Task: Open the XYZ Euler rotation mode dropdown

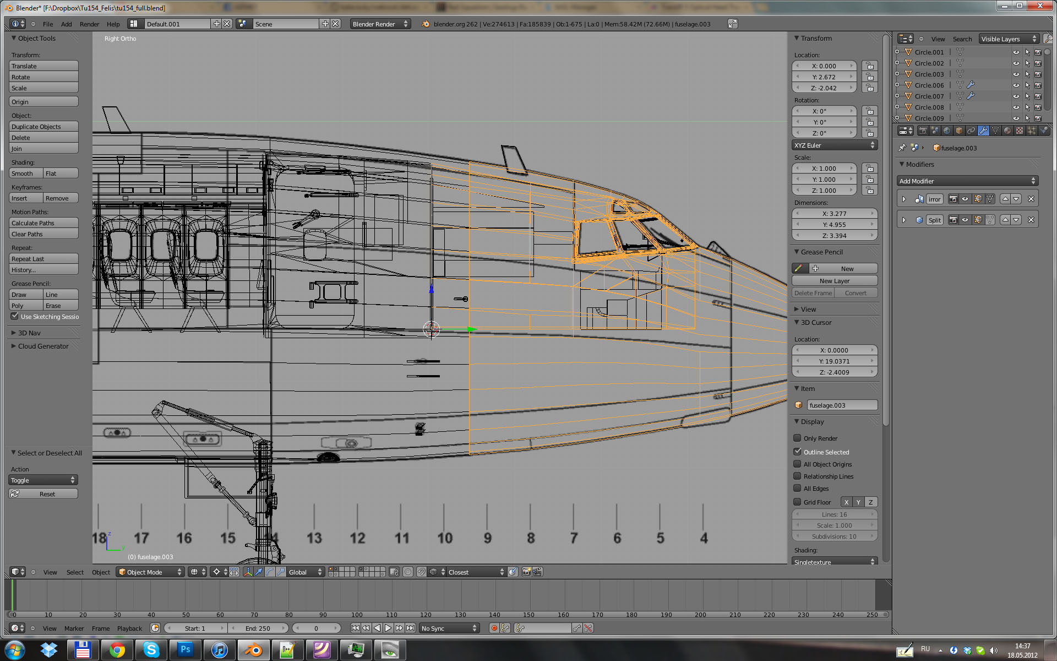Action: pyautogui.click(x=835, y=145)
